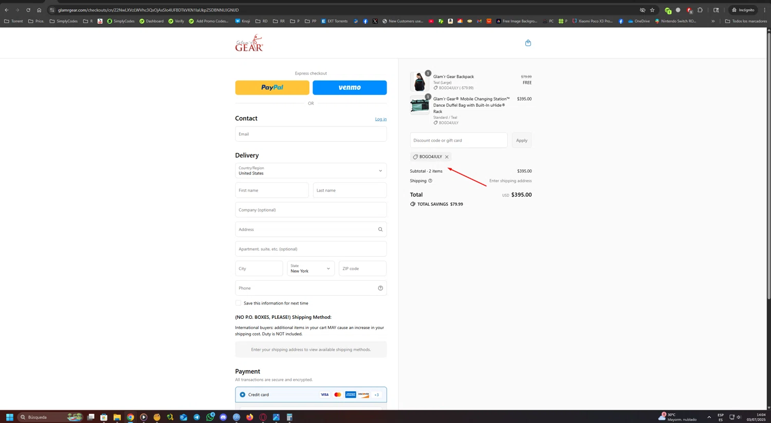The image size is (771, 423).
Task: Open the Telegram taskbar icon
Action: (197, 417)
